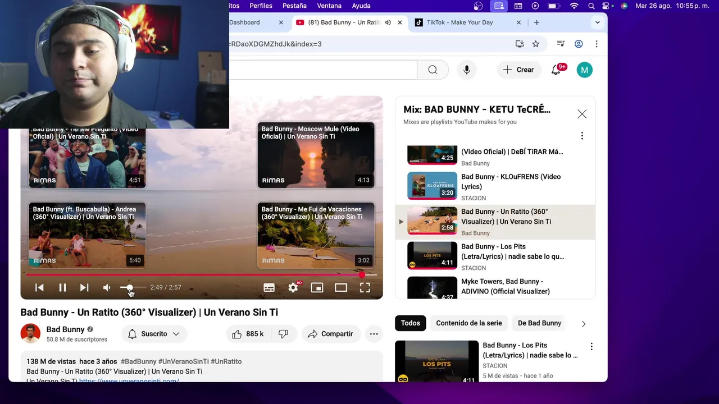
Task: Open the #UnRatito hashtag link
Action: click(226, 361)
